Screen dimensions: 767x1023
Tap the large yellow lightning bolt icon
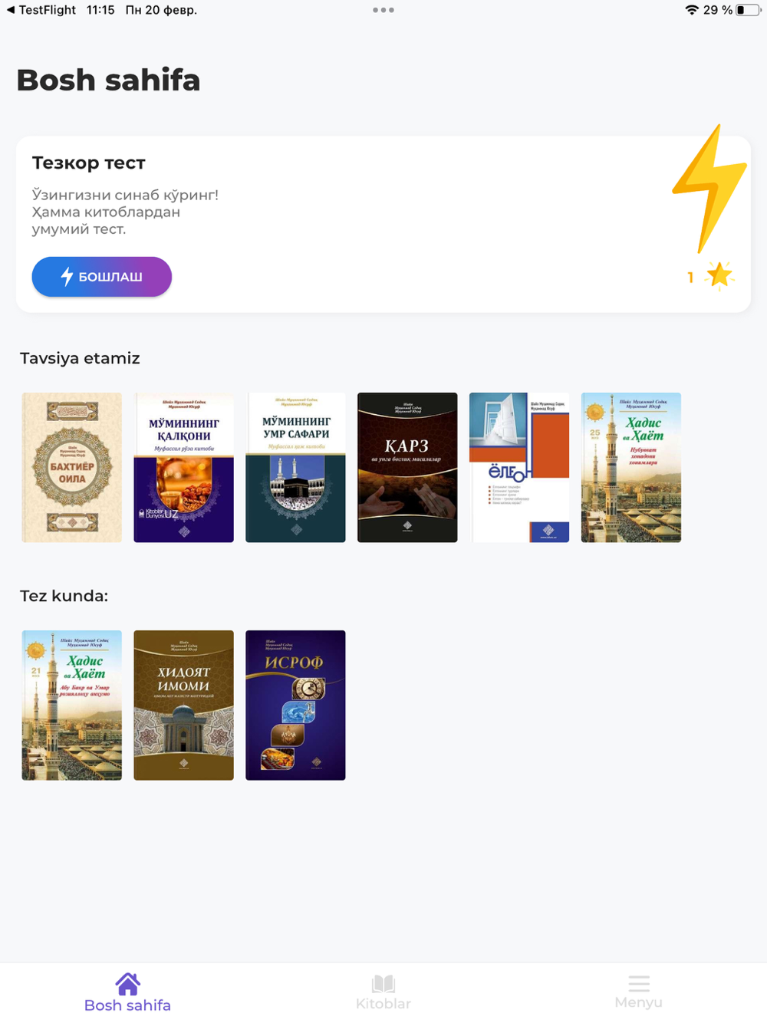click(709, 189)
